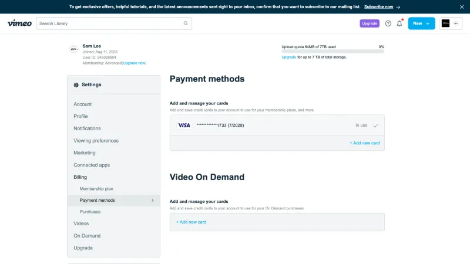
Task: Select the Visa card ending 1733
Action: [x=277, y=126]
